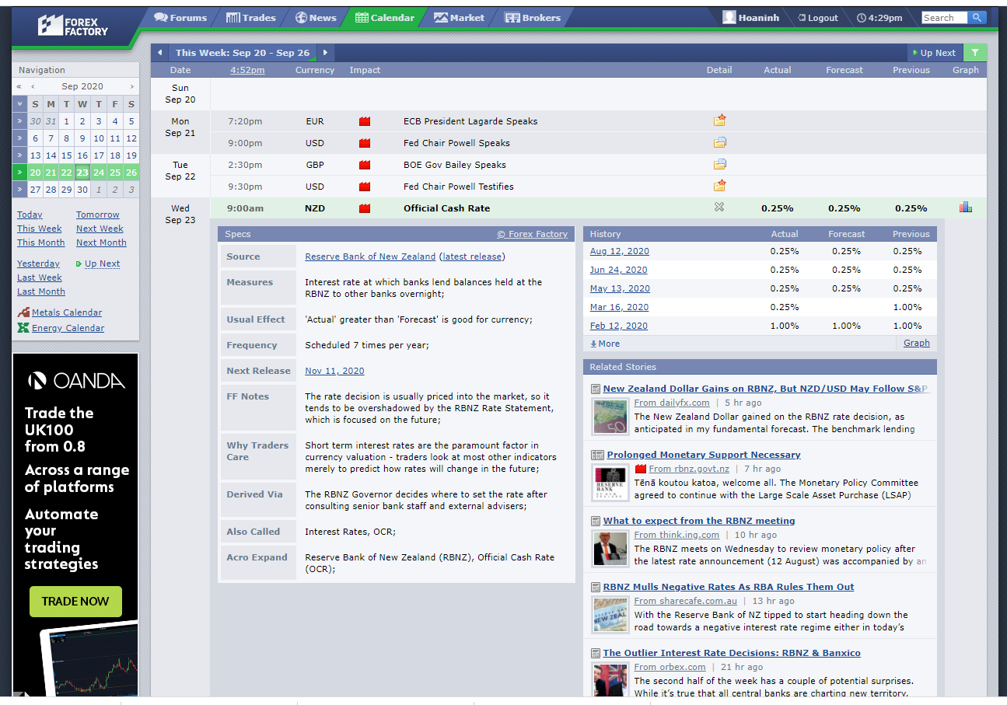Click the Last Month navigation link
1007x705 pixels.
41,291
